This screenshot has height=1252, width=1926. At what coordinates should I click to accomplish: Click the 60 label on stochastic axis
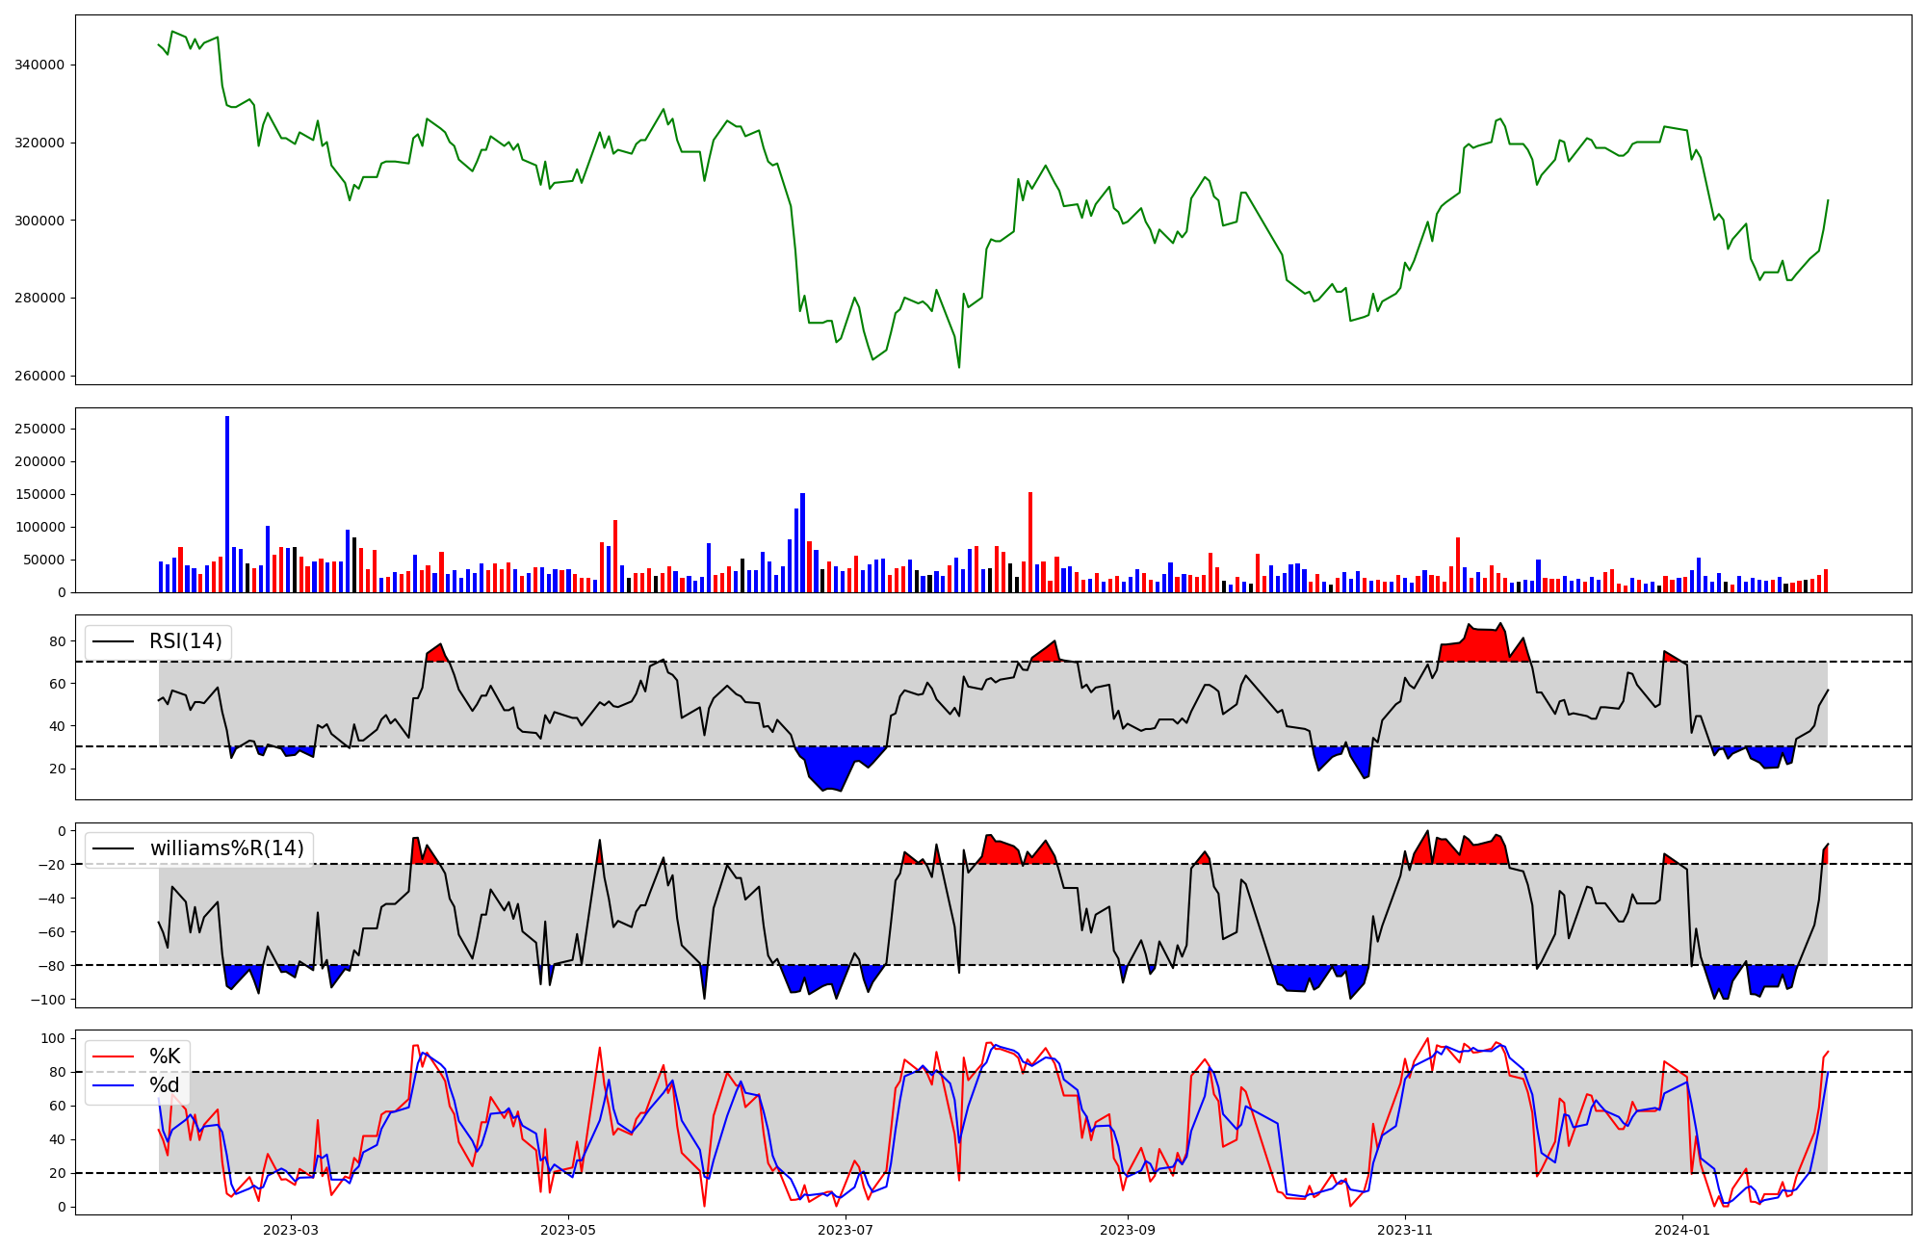(x=57, y=1107)
